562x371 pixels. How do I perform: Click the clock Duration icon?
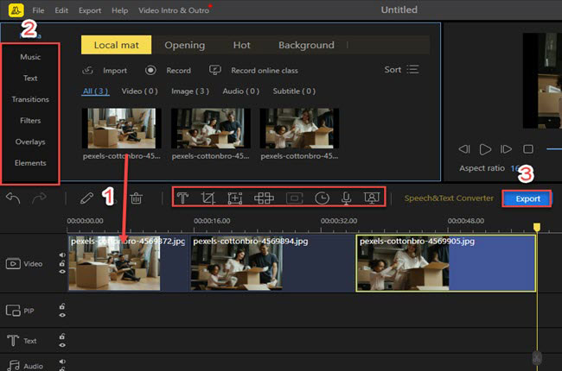[x=322, y=198]
